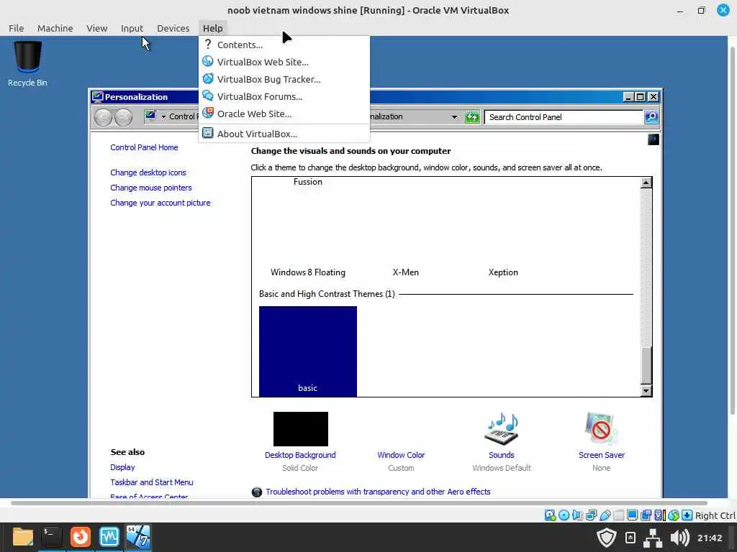This screenshot has height=552, width=737.
Task: Open the Recycle Bin desktop icon
Action: click(28, 64)
